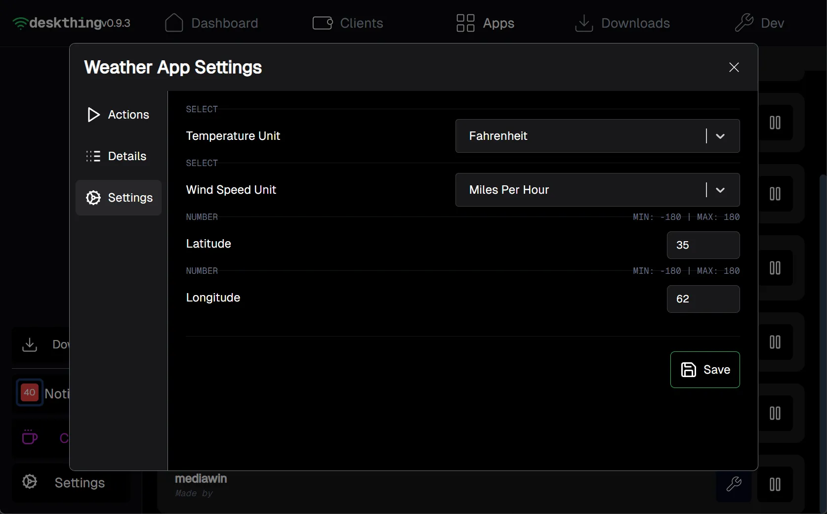Click the Dashboard house icon

click(x=174, y=23)
